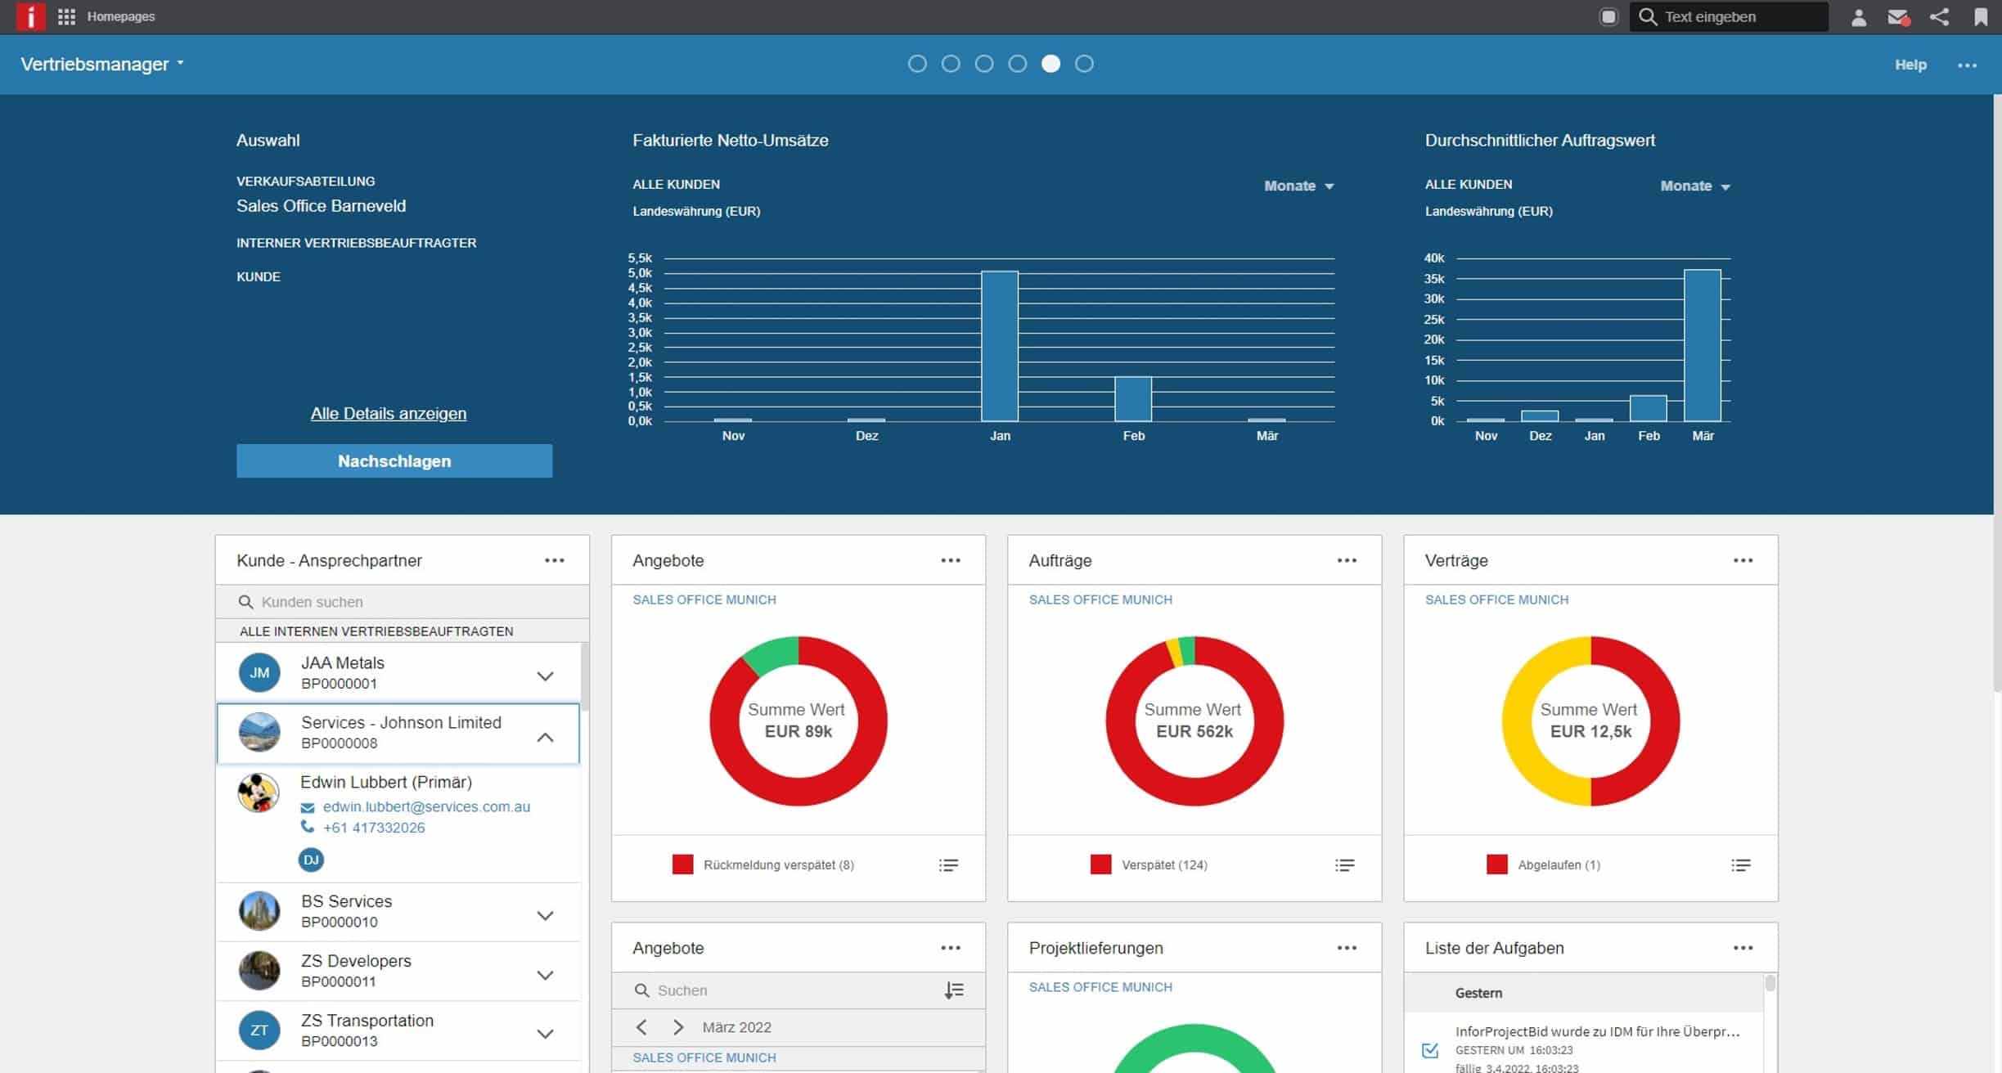Click the Mickey avatar of Edwin Lubbert
The height and width of the screenshot is (1073, 2002).
259,792
